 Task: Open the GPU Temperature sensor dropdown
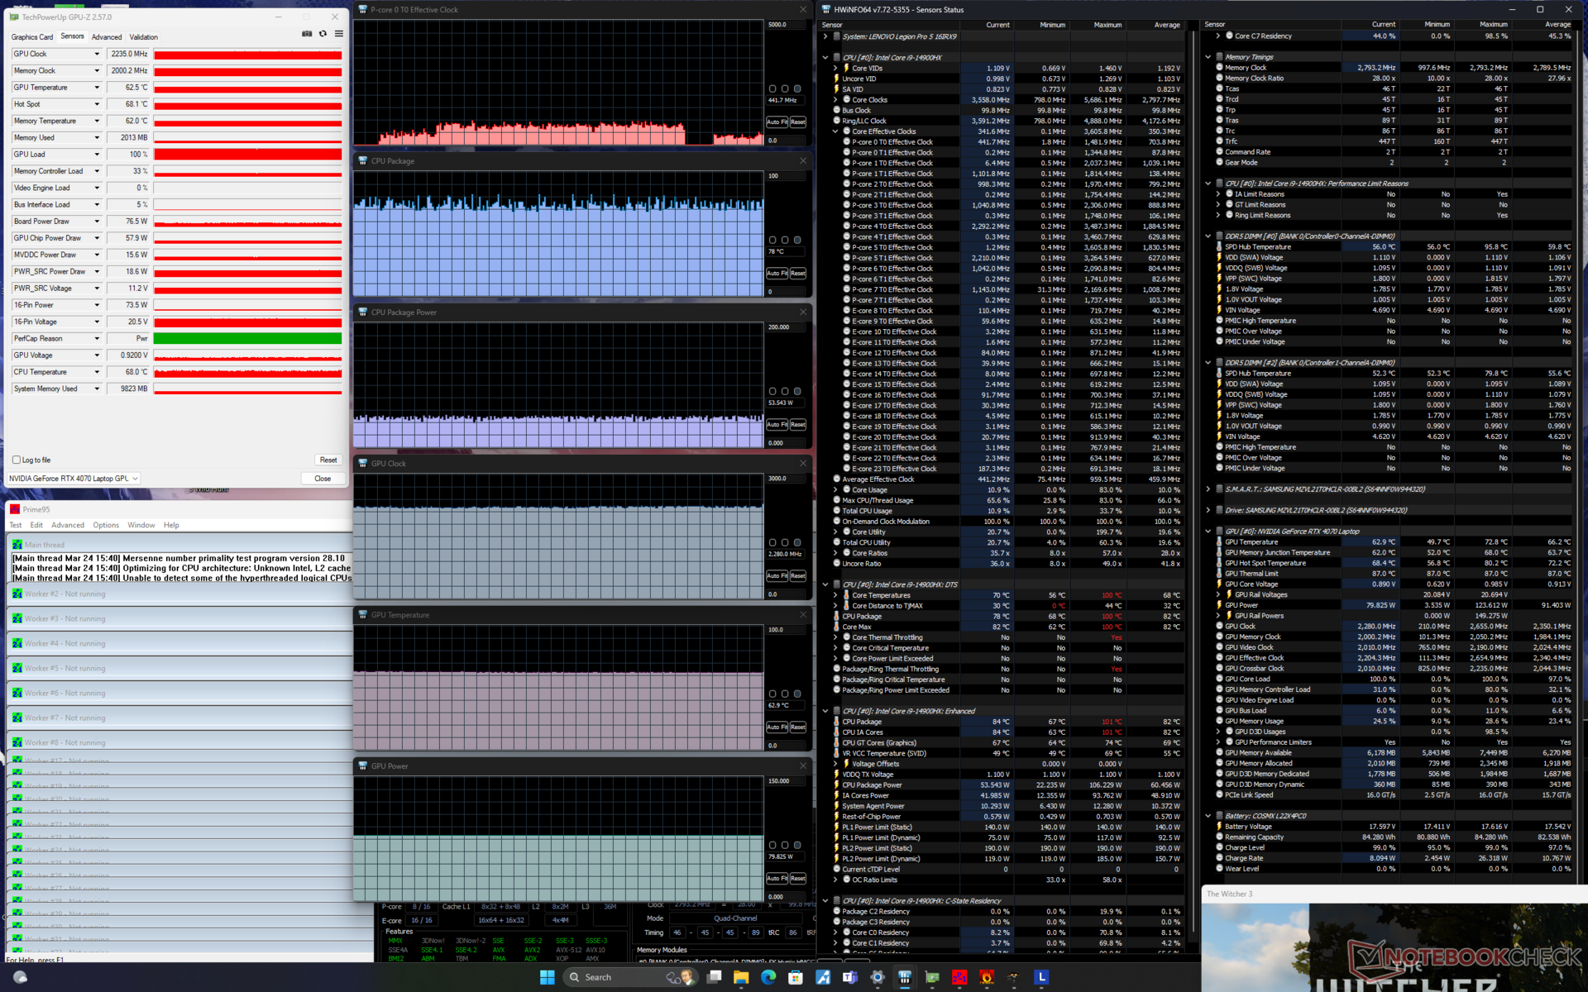[x=97, y=88]
